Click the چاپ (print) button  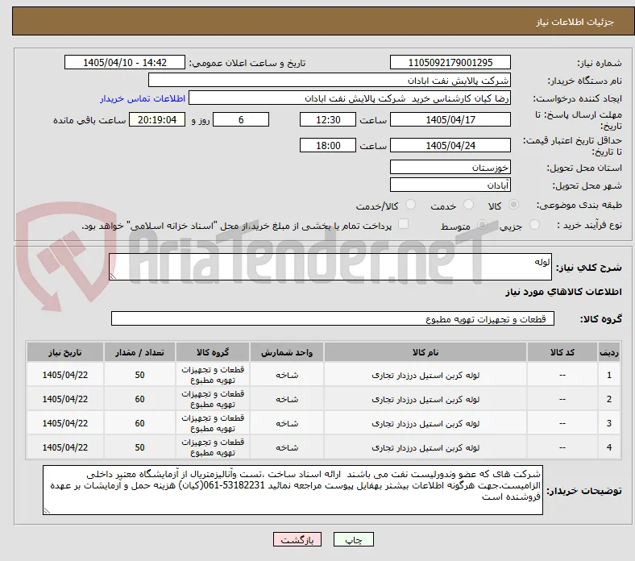(x=353, y=539)
